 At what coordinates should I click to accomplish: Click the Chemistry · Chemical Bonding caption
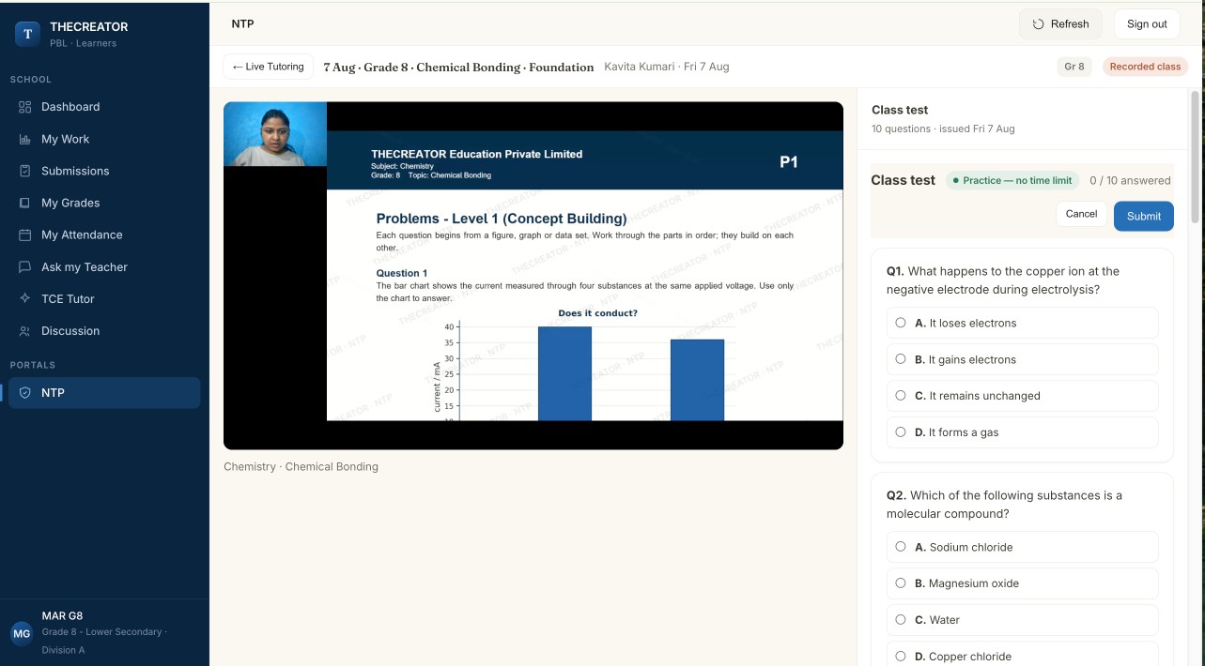tap(301, 466)
